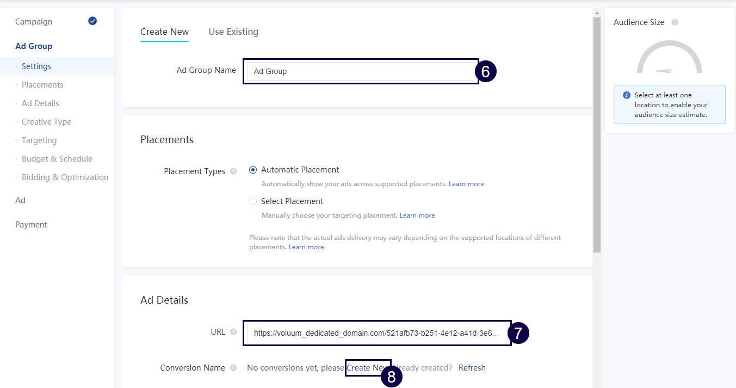736x388 pixels.
Task: Open the Create New tab
Action: pos(164,32)
